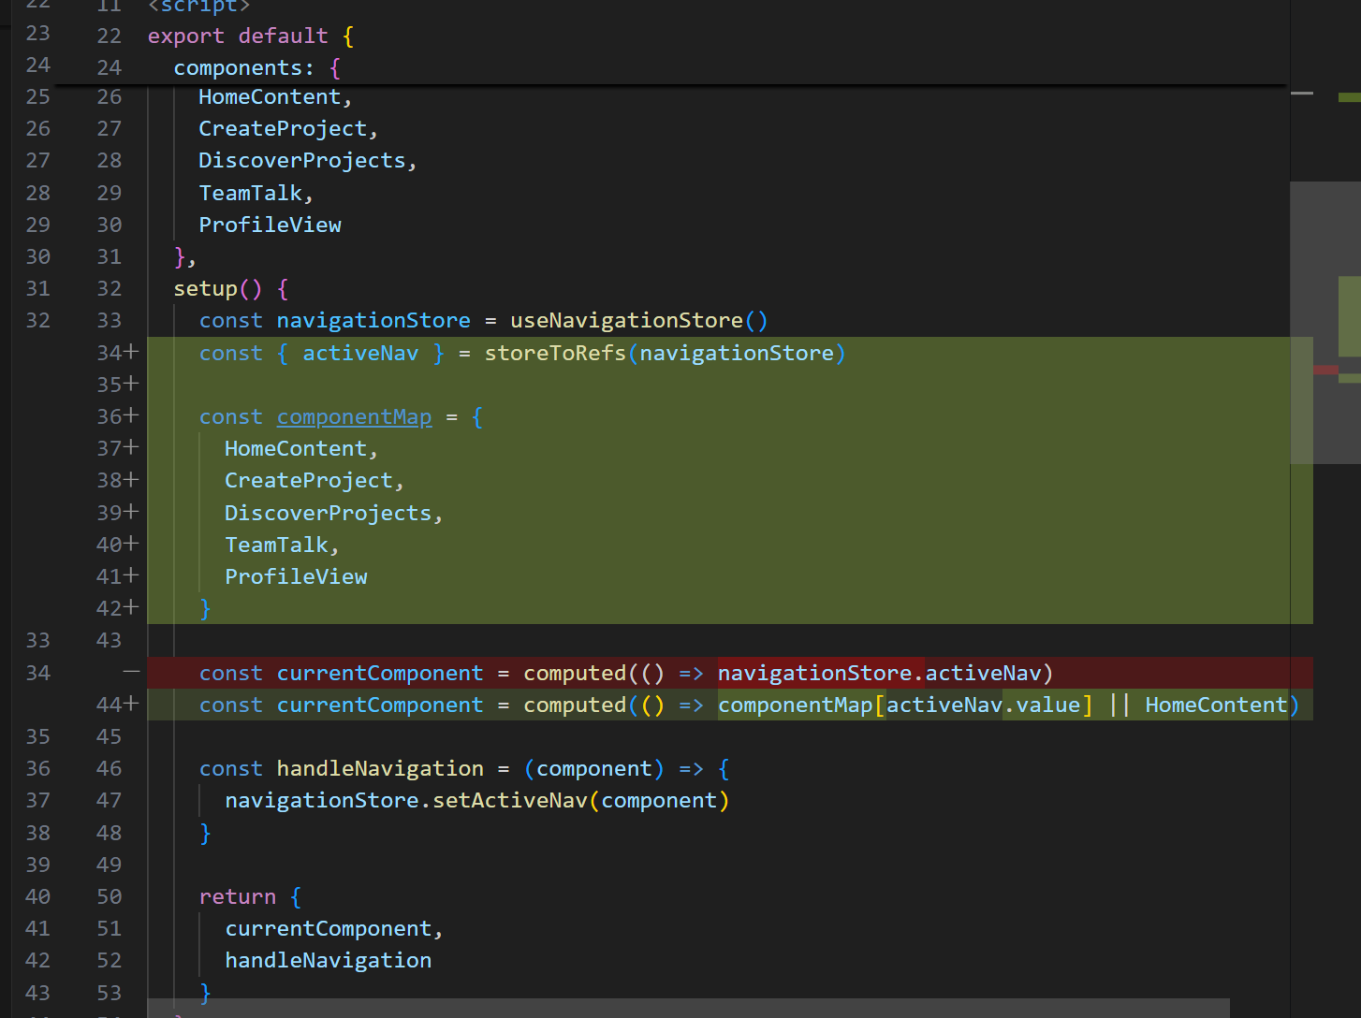1361x1018 pixels.
Task: Click the closing brace on added line 42
Action: (x=205, y=609)
